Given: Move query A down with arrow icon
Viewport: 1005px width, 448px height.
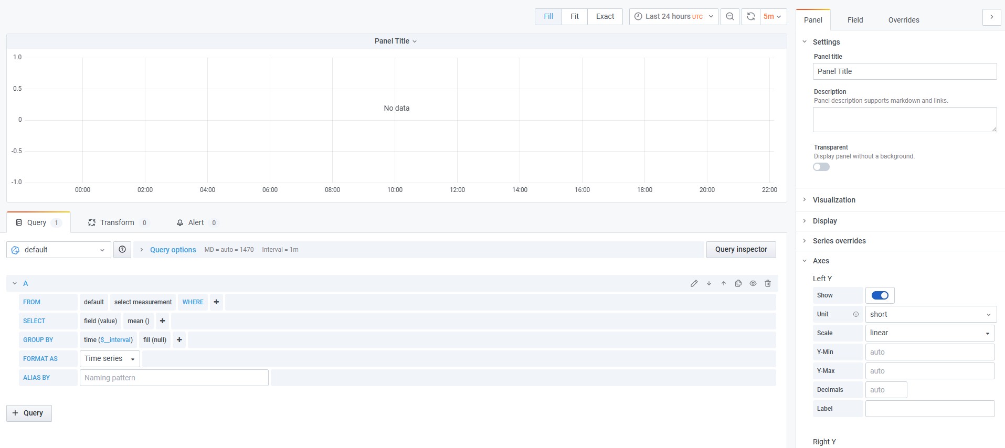Looking at the screenshot, I should [x=709, y=283].
